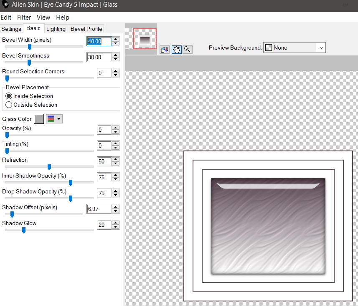Select the Inside Selection radio button
This screenshot has width=358, height=306.
tap(9, 96)
